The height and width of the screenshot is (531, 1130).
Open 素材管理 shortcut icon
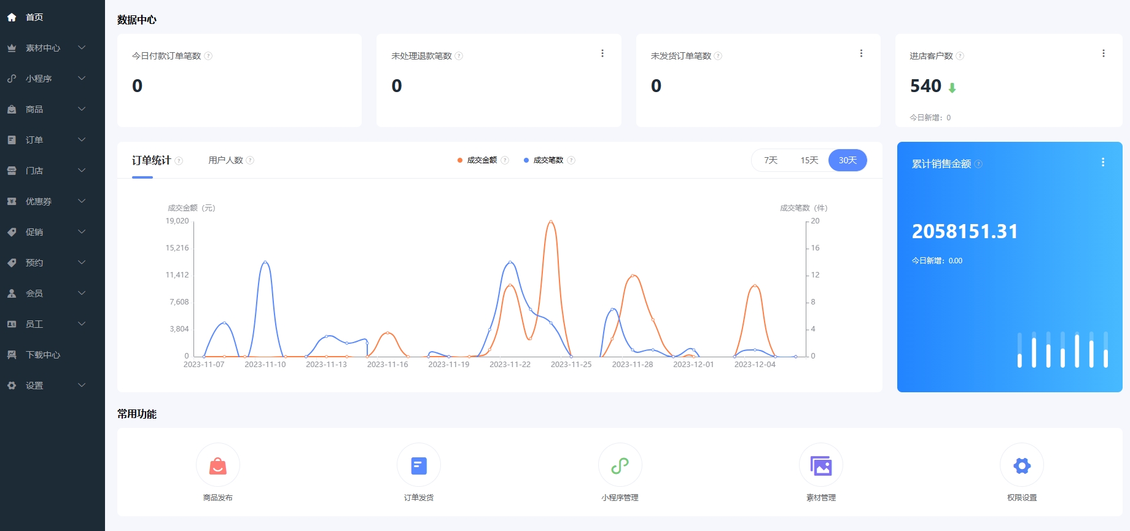point(821,465)
